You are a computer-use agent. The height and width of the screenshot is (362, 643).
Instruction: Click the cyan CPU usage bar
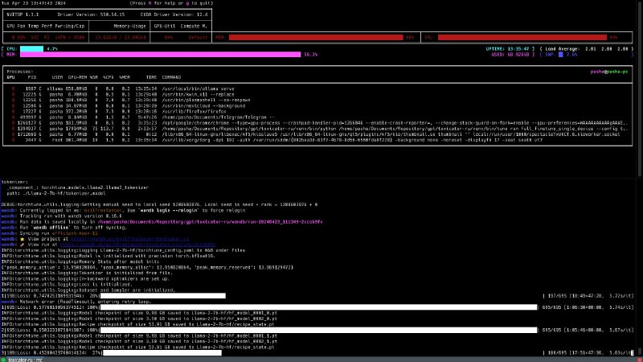pyautogui.click(x=31, y=49)
